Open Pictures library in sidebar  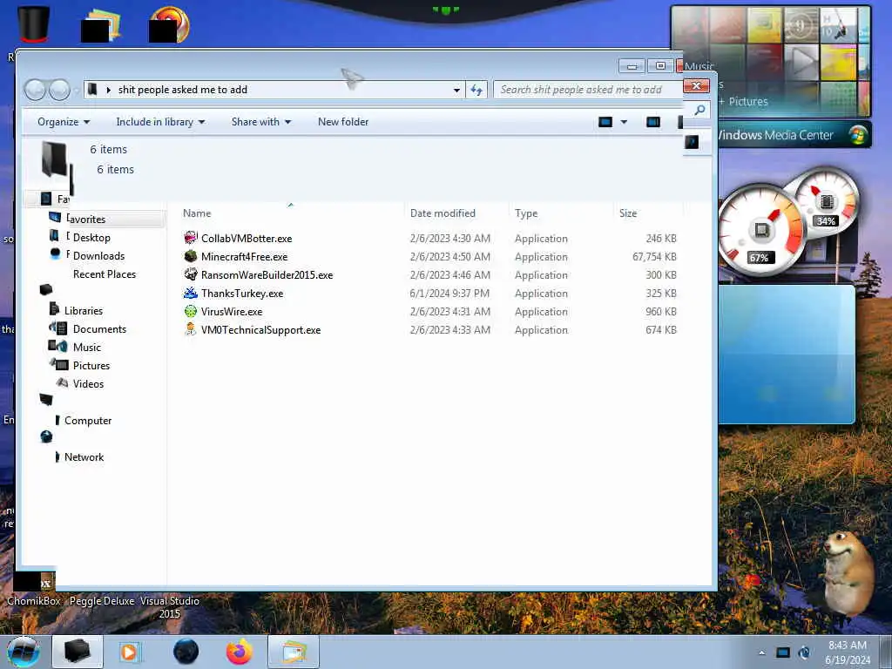(x=91, y=365)
